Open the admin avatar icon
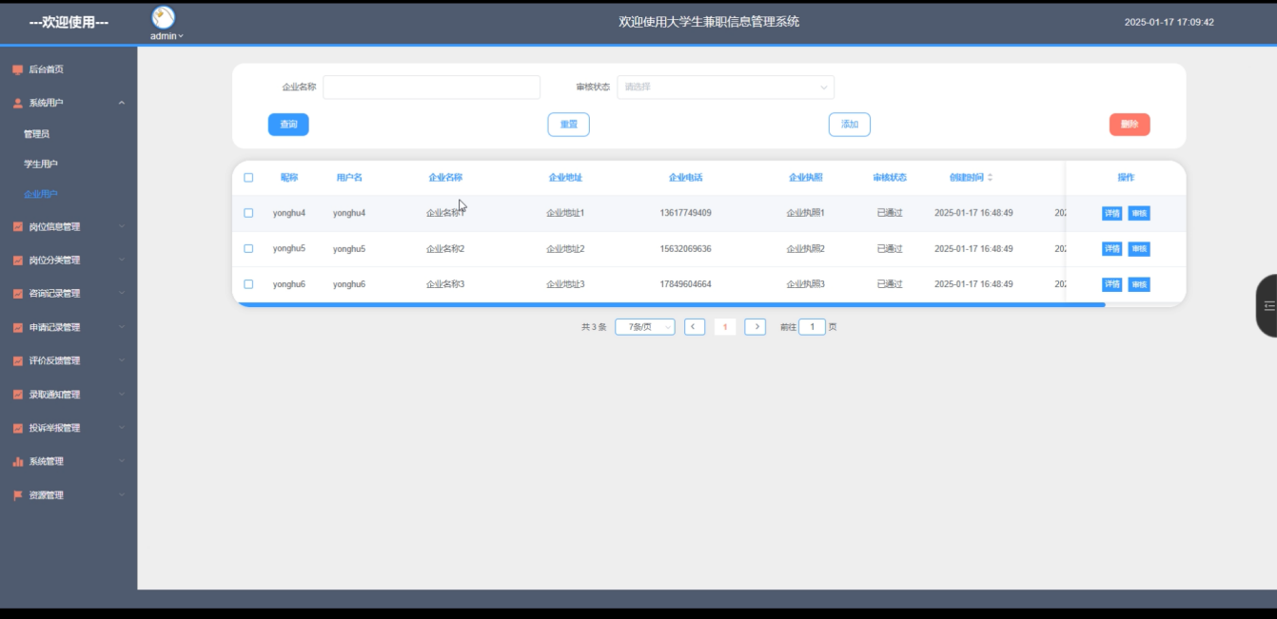The image size is (1277, 619). (164, 17)
